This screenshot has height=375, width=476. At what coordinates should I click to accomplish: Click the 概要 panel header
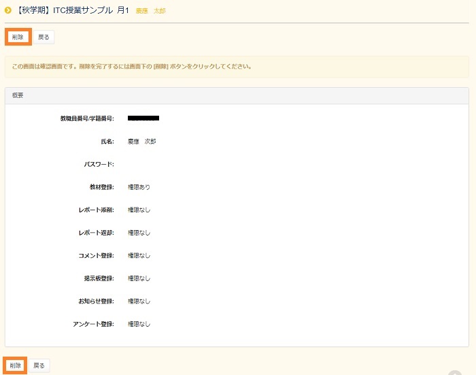point(237,96)
